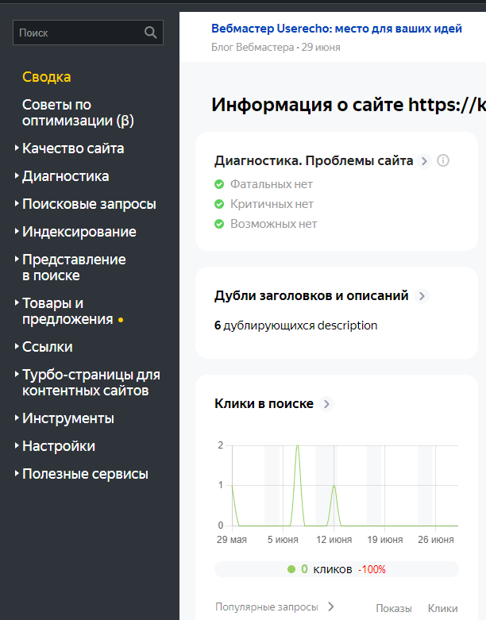The width and height of the screenshot is (486, 620).
Task: Expand the Диагностика sidebar arrow
Action: click(x=17, y=175)
